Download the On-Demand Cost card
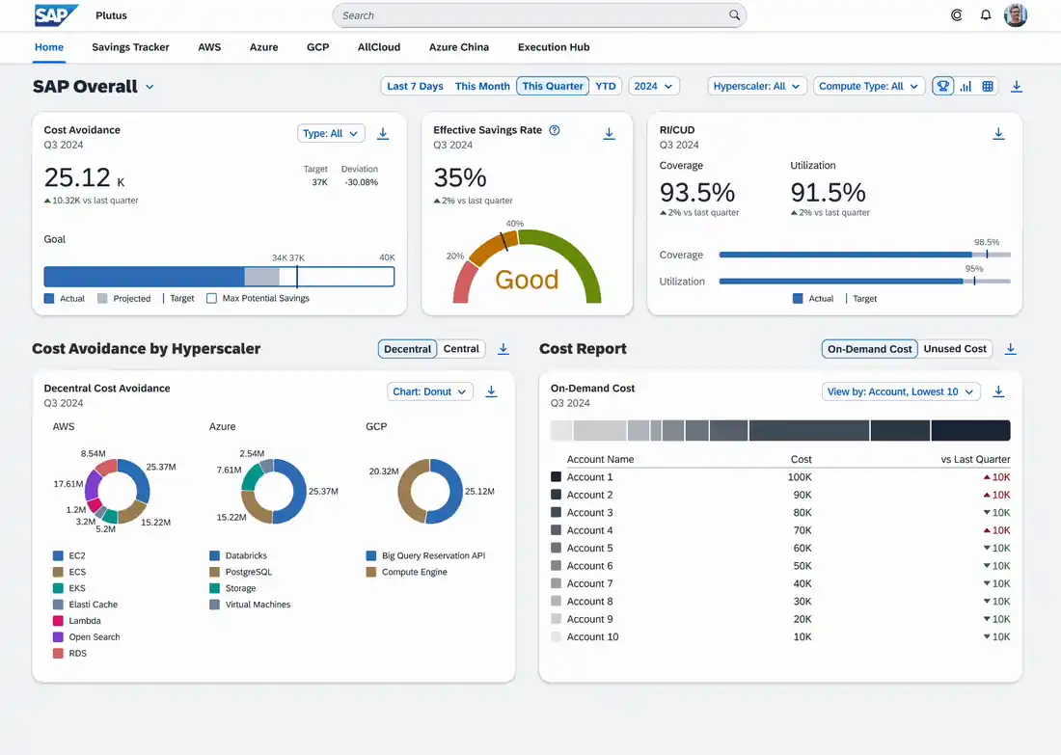This screenshot has width=1061, height=755. [x=998, y=391]
